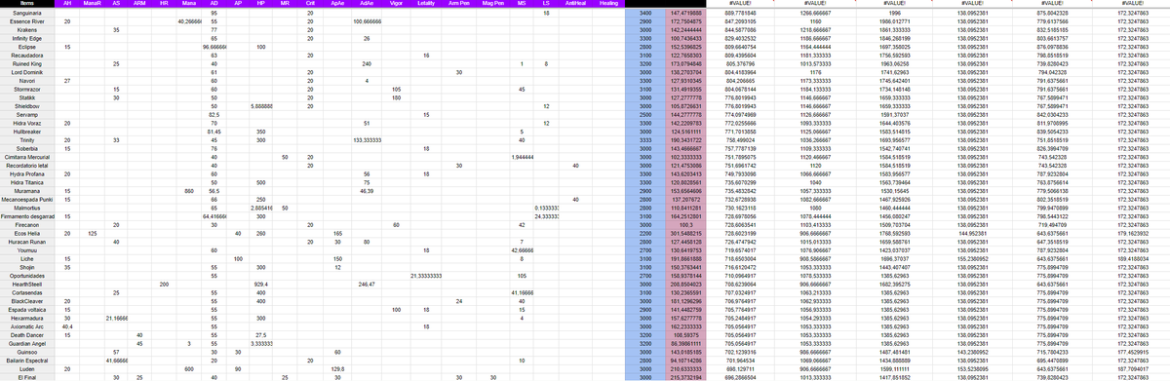
Task: Select the ManaR column header
Action: pos(92,4)
